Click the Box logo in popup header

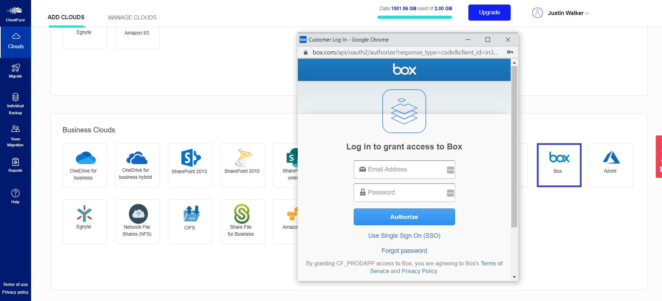(404, 69)
